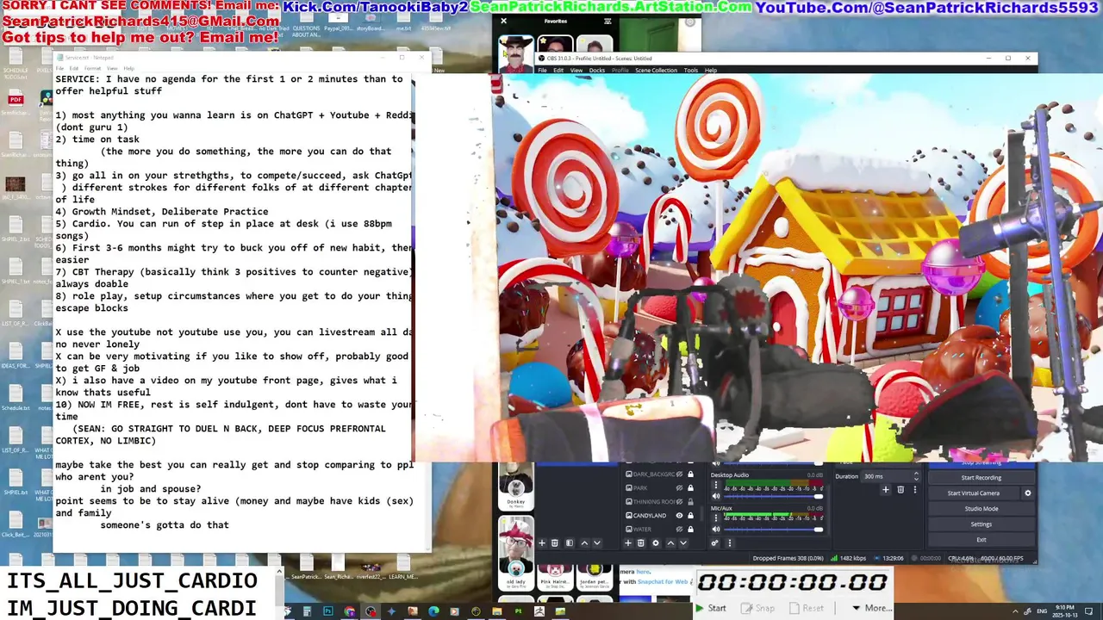
Task: Click the ENG language indicator
Action: pyautogui.click(x=1042, y=611)
